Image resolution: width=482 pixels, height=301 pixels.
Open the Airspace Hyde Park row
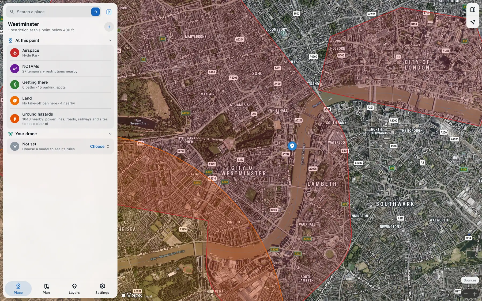point(60,53)
